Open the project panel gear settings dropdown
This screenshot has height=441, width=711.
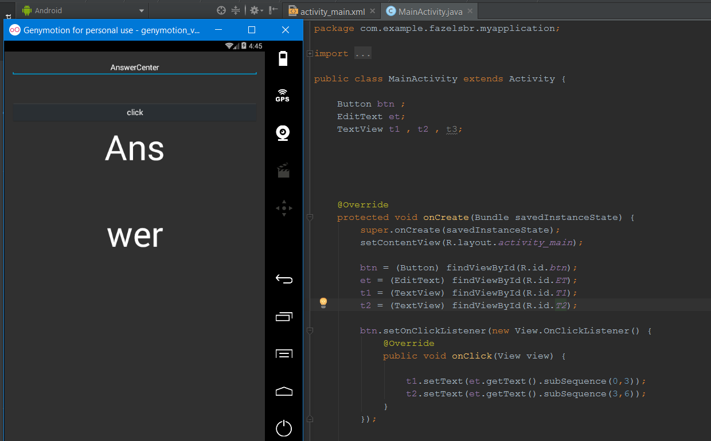pyautogui.click(x=256, y=10)
